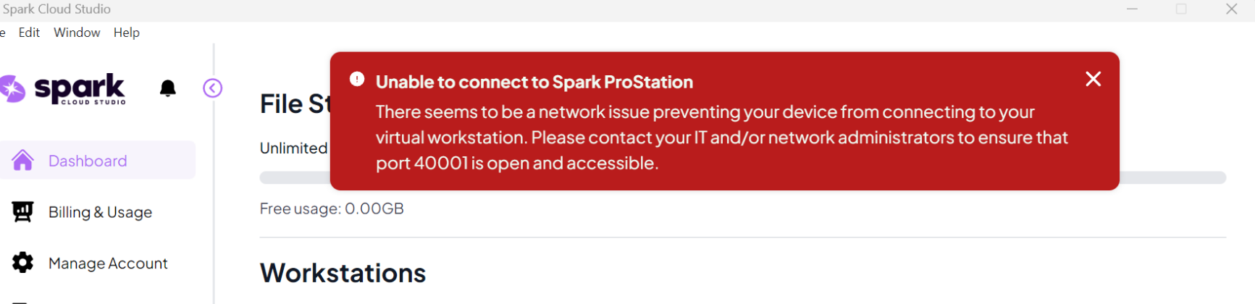This screenshot has height=304, width=1255.
Task: Click the Spark Cloud Studio logo
Action: coord(65,89)
